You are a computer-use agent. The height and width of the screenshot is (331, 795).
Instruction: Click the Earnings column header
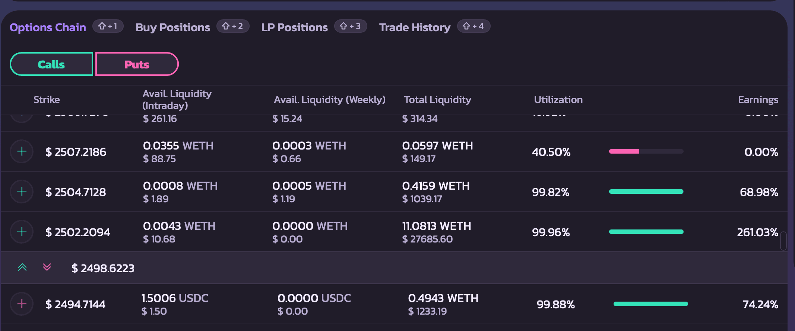click(758, 100)
